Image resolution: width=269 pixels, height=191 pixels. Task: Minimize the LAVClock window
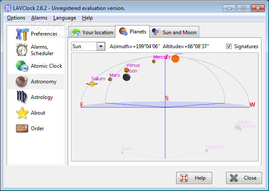click(230, 8)
